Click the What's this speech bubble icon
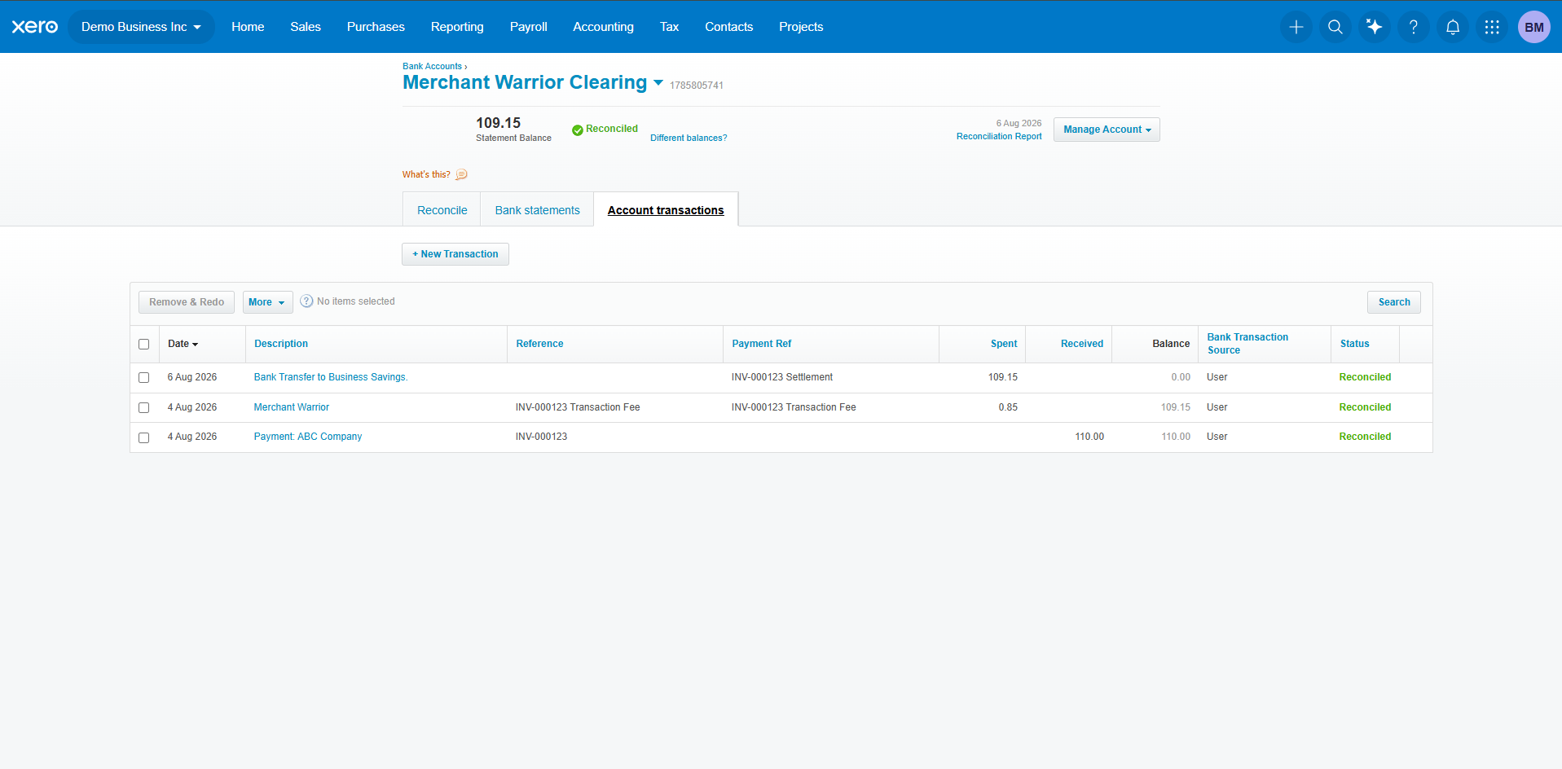 [x=461, y=174]
